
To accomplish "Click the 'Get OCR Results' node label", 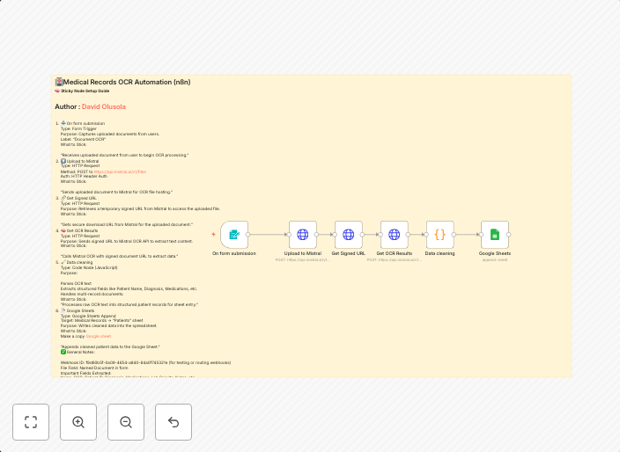I will (395, 253).
